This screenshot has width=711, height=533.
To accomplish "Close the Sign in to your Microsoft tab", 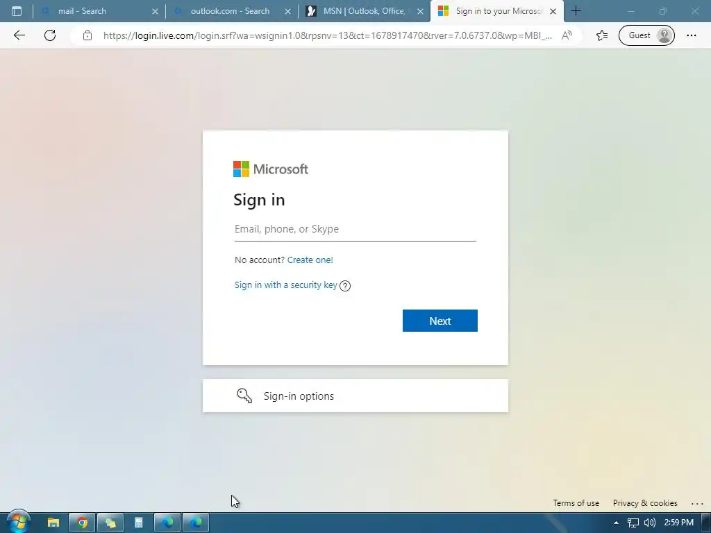I will coord(553,11).
